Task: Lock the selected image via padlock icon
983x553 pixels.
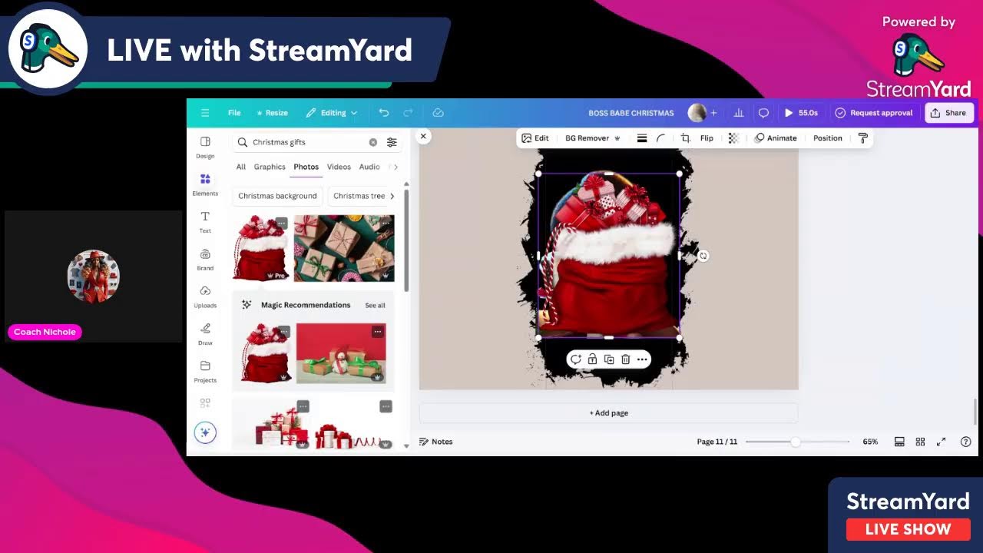Action: click(x=592, y=359)
